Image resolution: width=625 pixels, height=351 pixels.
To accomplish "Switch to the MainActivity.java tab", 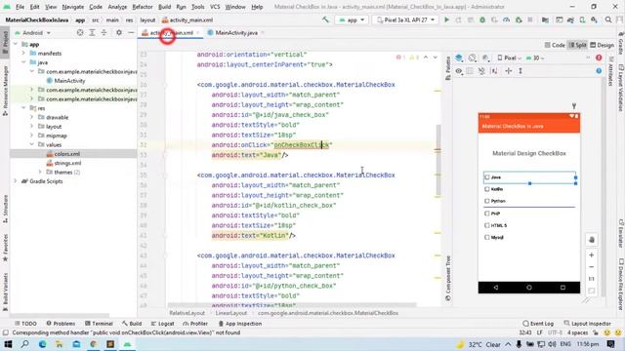I will (236, 32).
